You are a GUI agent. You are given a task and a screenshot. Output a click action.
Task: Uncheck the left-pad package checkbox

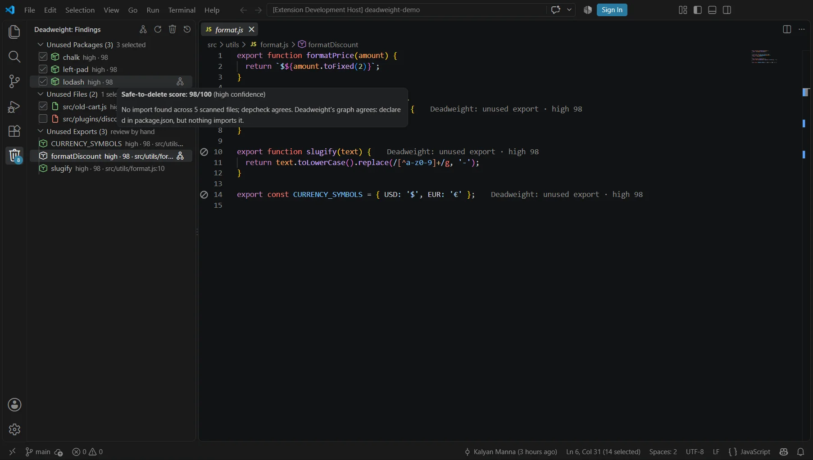pyautogui.click(x=43, y=69)
